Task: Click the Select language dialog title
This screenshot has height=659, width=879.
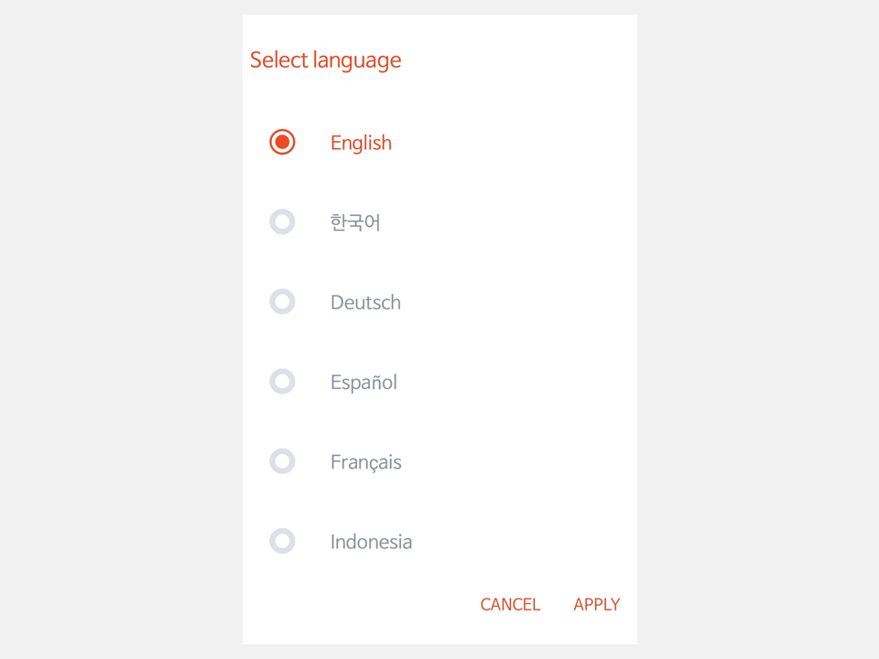Action: 325,59
